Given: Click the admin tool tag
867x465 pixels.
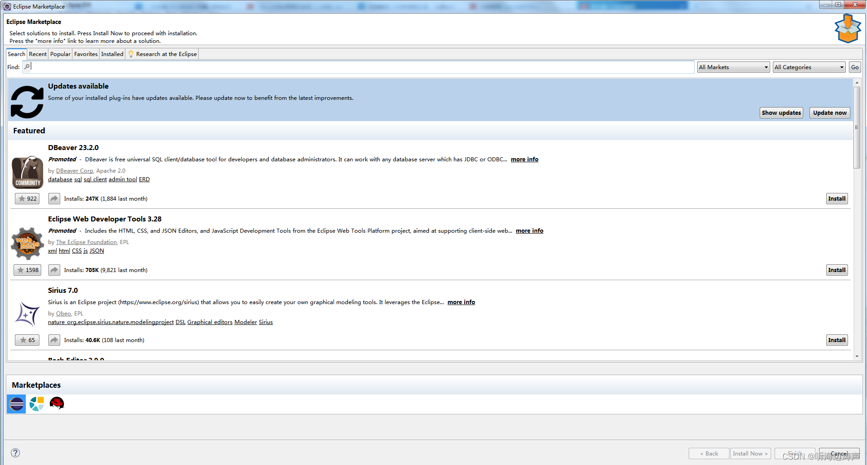Looking at the screenshot, I should point(123,179).
